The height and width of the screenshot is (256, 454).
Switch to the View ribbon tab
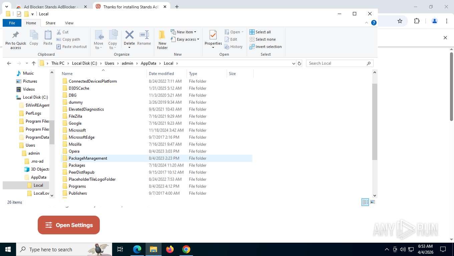[x=69, y=23]
